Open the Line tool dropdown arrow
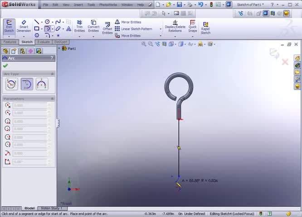 point(42,22)
